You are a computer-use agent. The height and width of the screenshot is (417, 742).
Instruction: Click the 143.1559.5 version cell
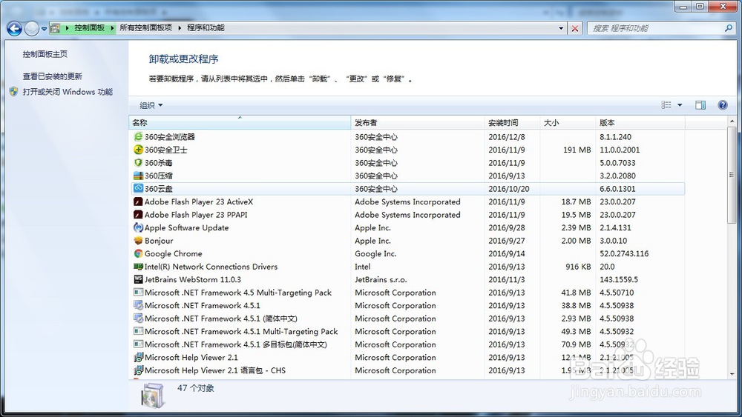(619, 279)
